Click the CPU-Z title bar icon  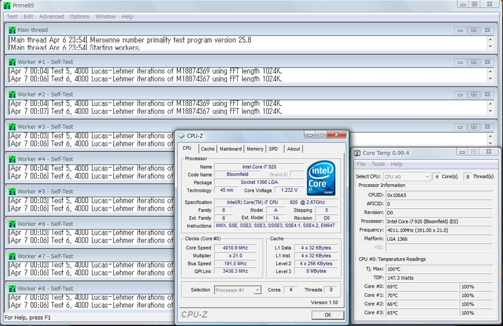(181, 136)
